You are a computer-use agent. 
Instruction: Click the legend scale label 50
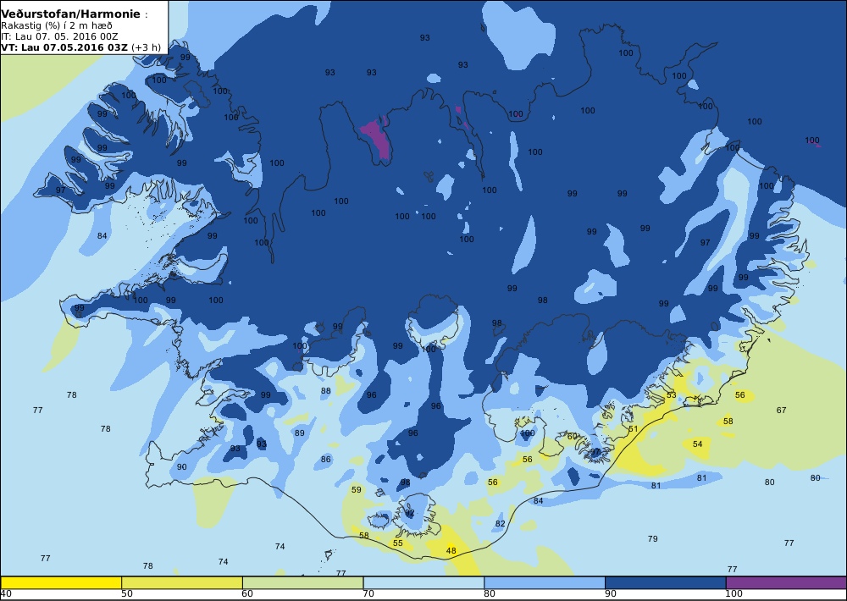tap(127, 594)
